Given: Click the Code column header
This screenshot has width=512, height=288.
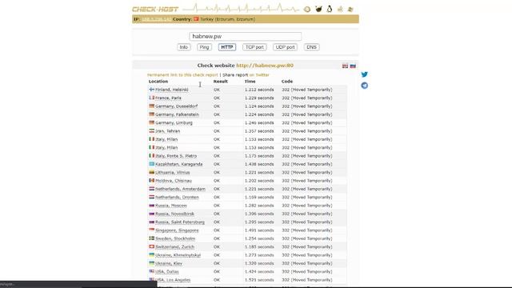Looking at the screenshot, I should coord(287,82).
